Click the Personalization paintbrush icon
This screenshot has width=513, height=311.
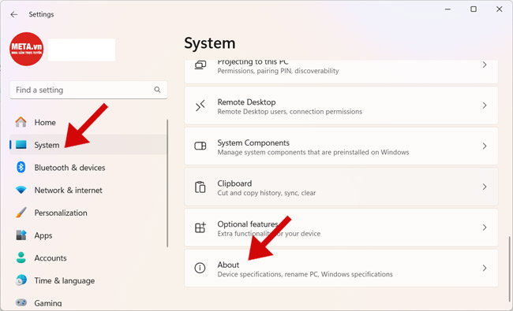(21, 213)
